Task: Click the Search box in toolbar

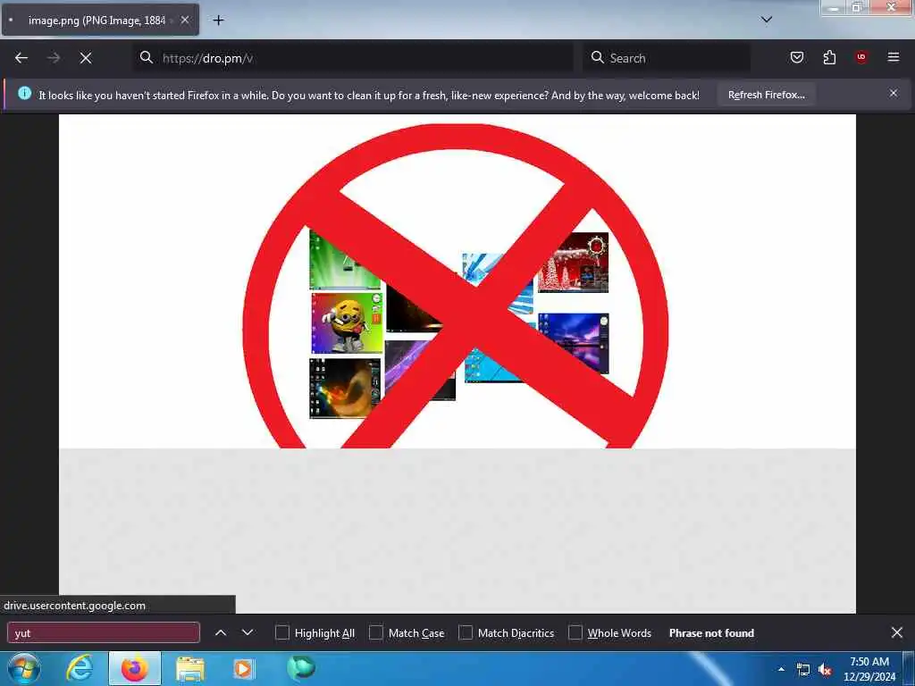Action: pyautogui.click(x=667, y=58)
